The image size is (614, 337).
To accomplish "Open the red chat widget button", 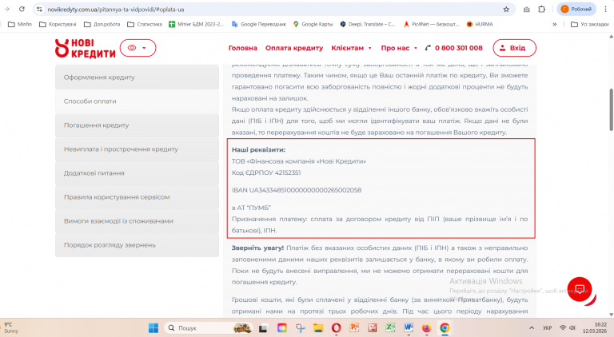I will click(x=580, y=289).
